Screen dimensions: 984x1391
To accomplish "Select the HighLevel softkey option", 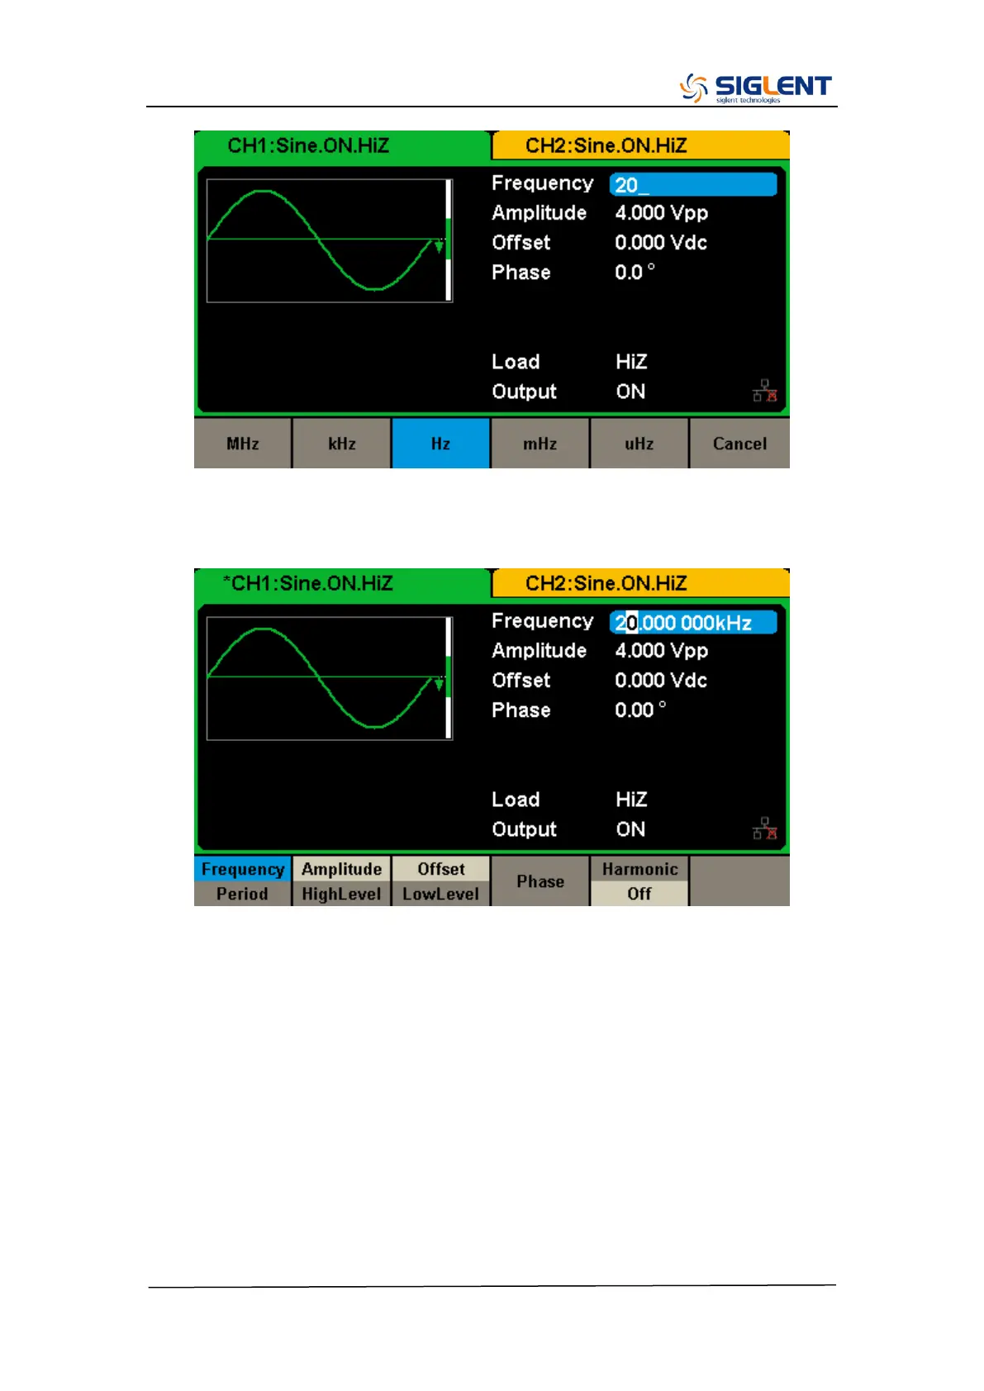I will pos(342,894).
